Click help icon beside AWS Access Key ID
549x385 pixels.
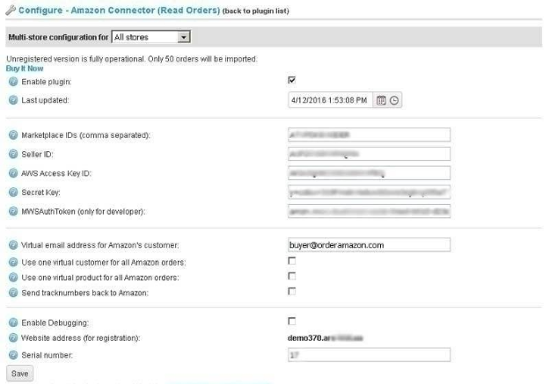(12, 172)
